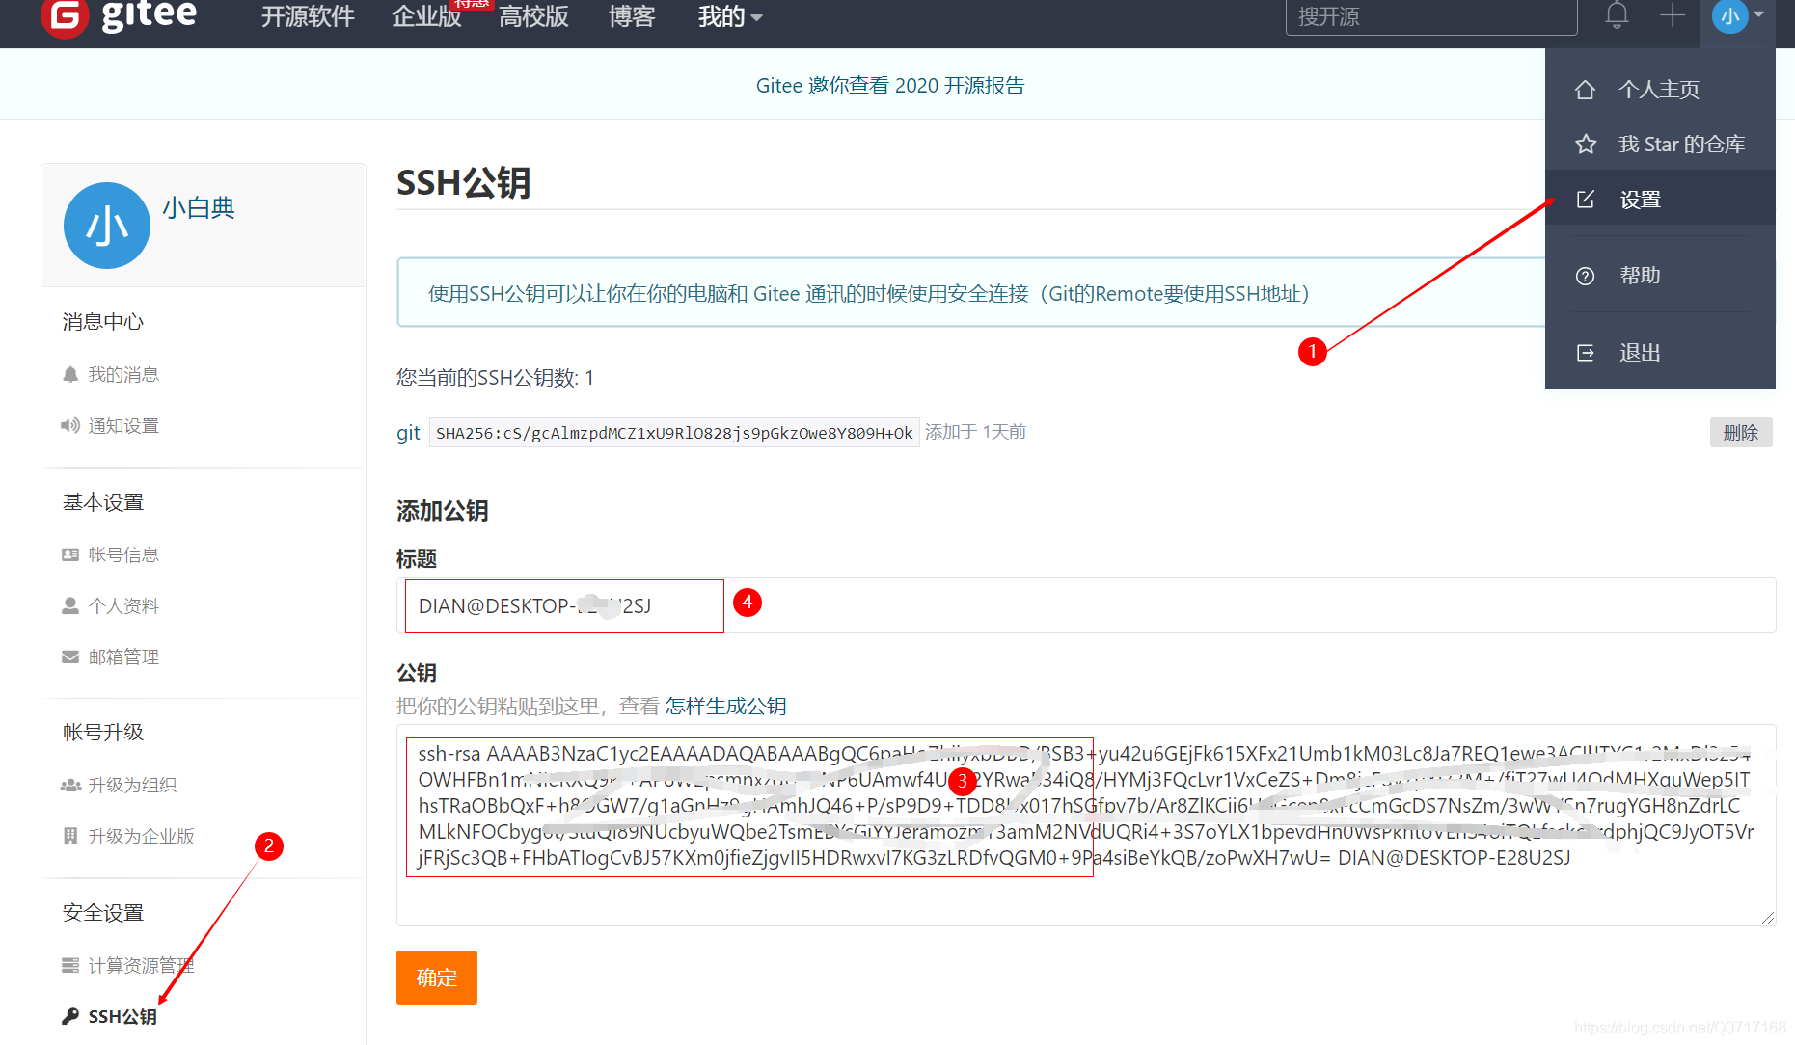
Task: Open 企业版 in the top navigation
Action: tap(426, 17)
